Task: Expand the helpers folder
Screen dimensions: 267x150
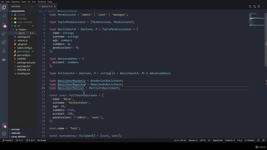Action: [22, 30]
